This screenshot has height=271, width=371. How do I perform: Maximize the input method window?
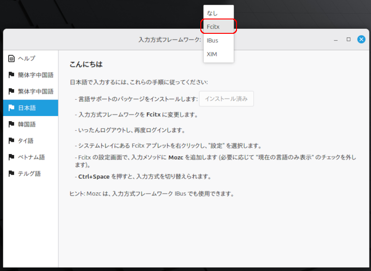(348, 40)
